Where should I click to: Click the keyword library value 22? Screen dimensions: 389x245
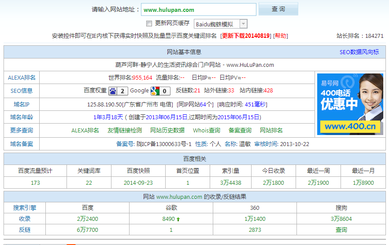pos(89,183)
